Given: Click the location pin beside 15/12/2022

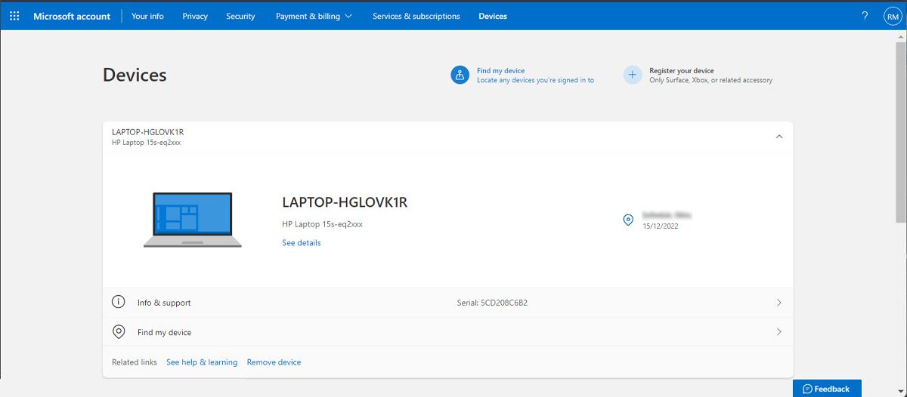Looking at the screenshot, I should [x=627, y=220].
